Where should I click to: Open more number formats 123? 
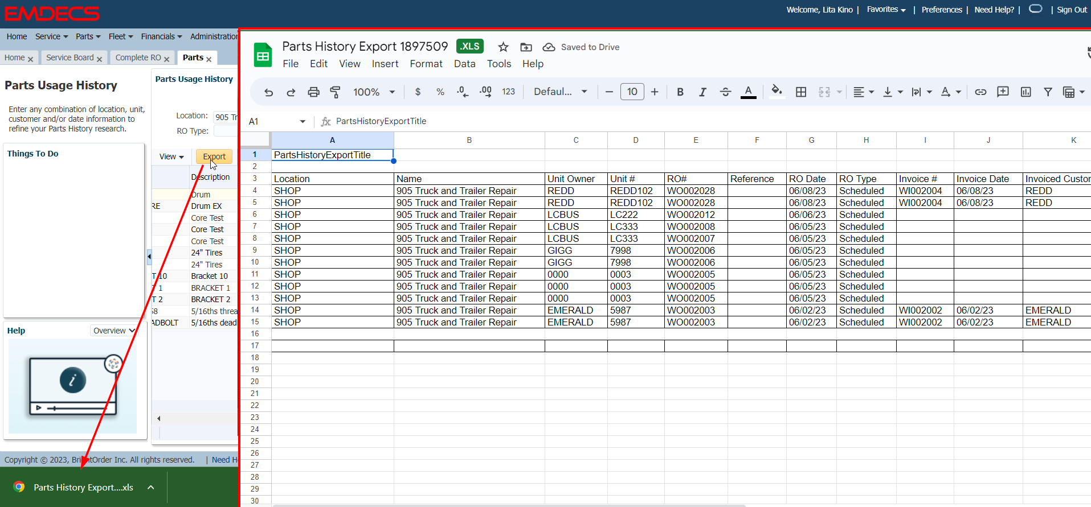(x=508, y=92)
